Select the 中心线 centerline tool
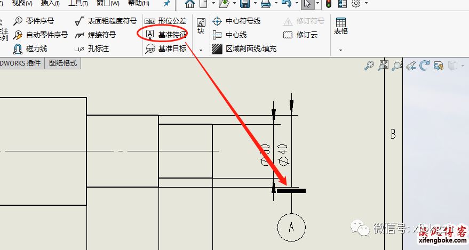 coord(229,35)
